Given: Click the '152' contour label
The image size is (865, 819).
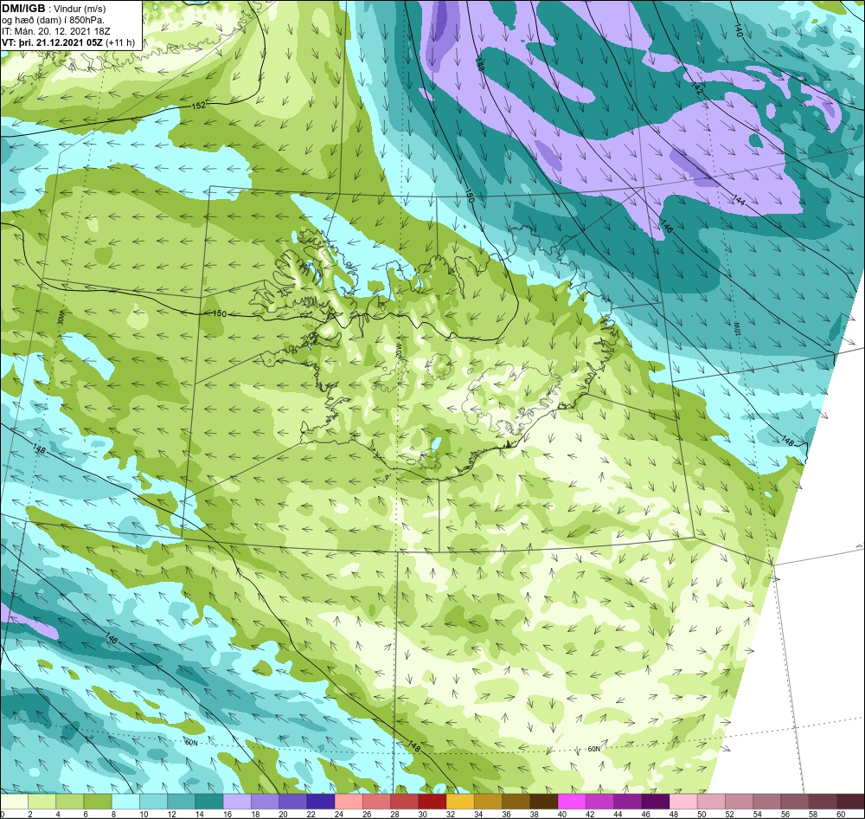Looking at the screenshot, I should pos(199,105).
